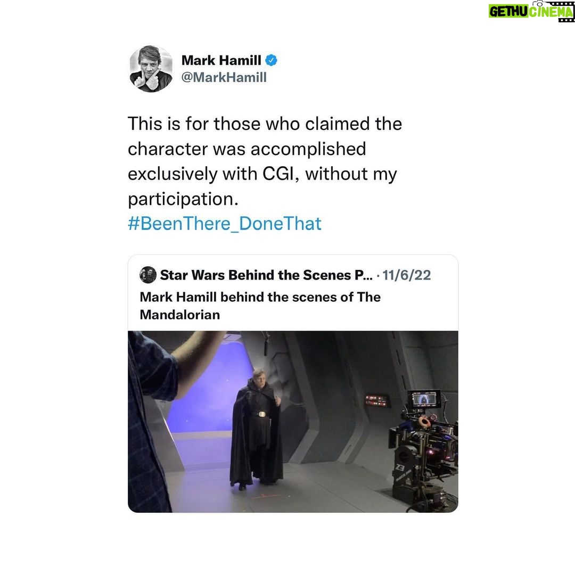The width and height of the screenshot is (575, 575).
Task: Open the @MarkHamill handle
Action: tap(224, 77)
